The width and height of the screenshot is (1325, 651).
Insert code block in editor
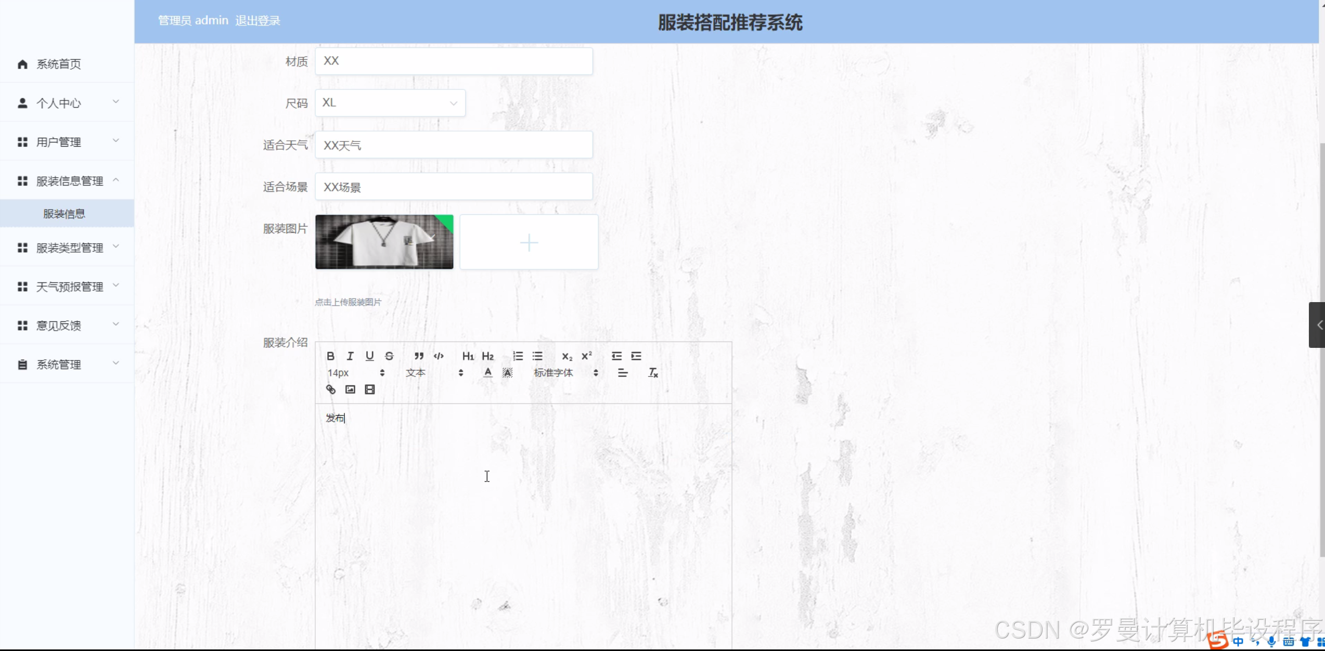tap(439, 356)
